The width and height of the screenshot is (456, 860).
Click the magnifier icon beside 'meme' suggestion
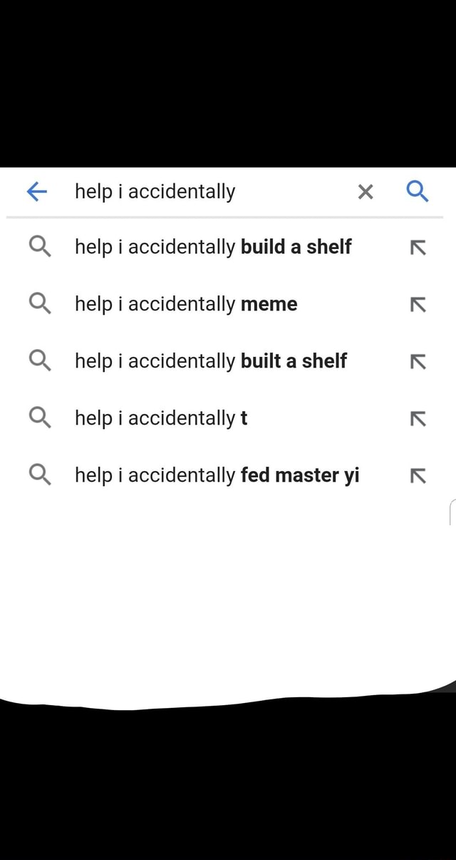tap(39, 304)
